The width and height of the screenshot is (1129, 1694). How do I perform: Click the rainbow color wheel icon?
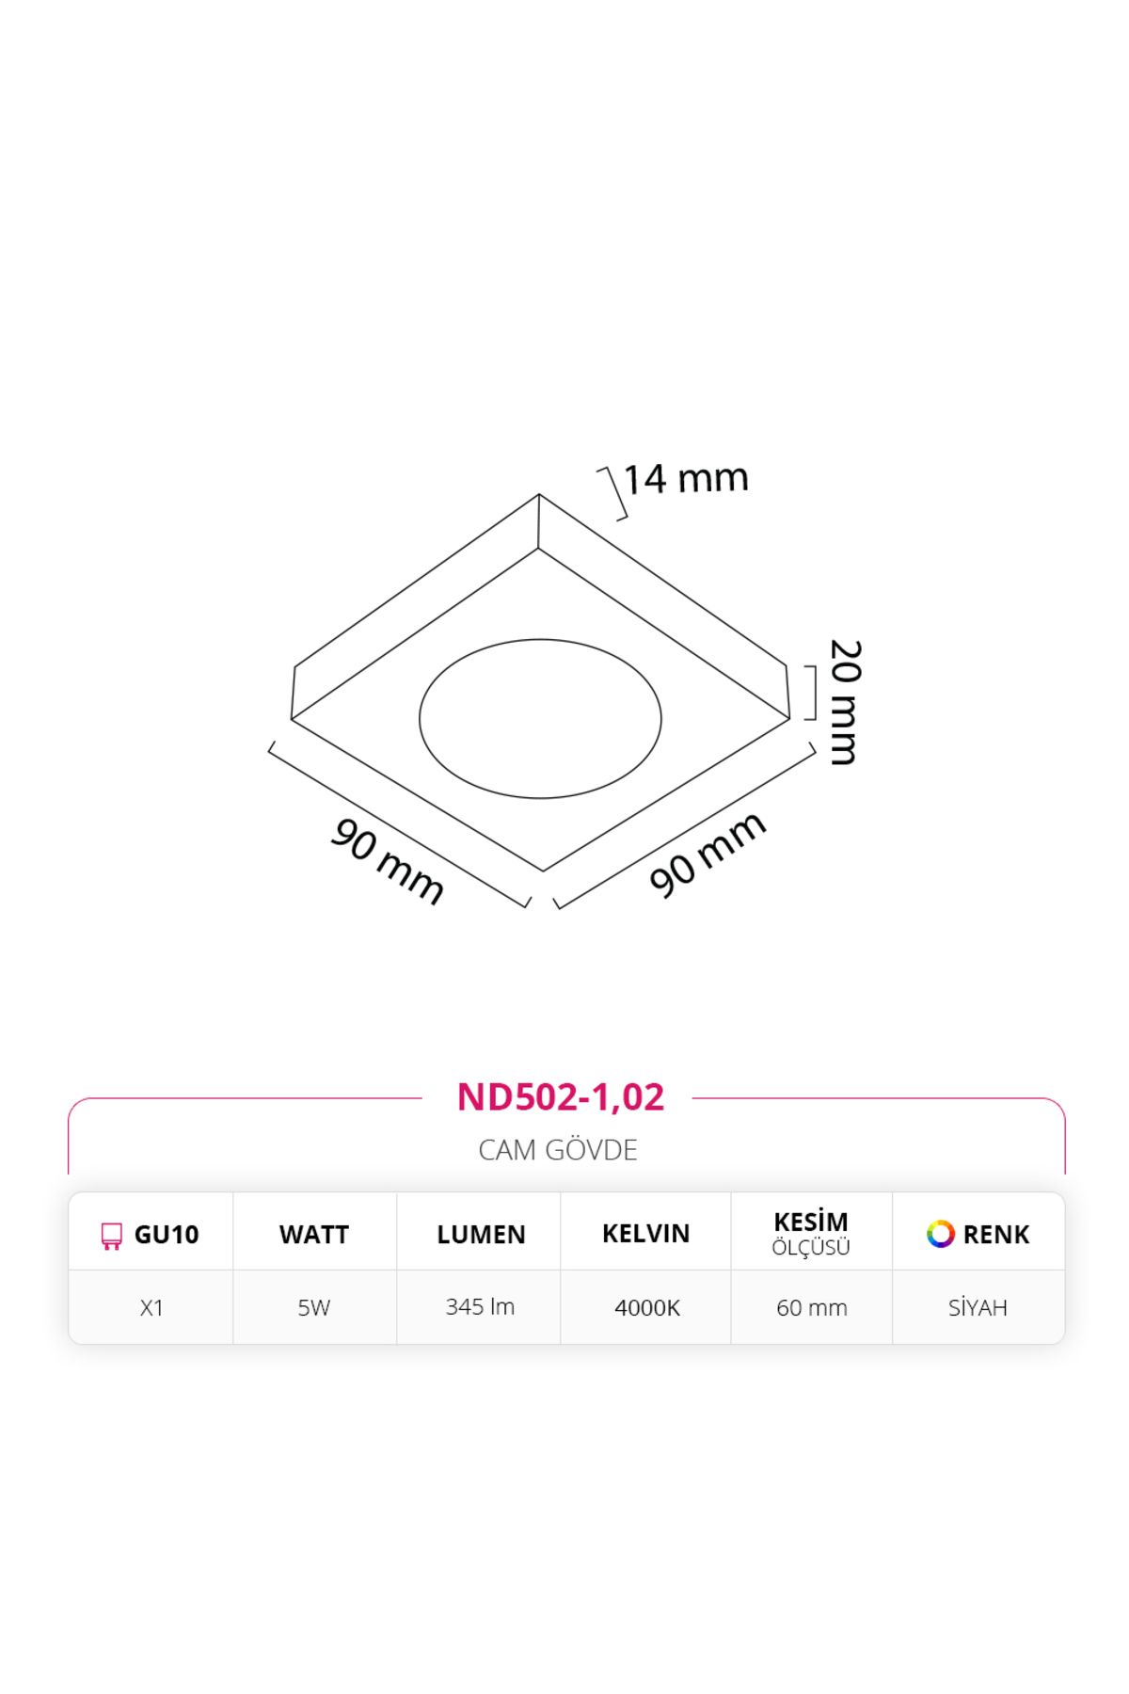pyautogui.click(x=940, y=1234)
